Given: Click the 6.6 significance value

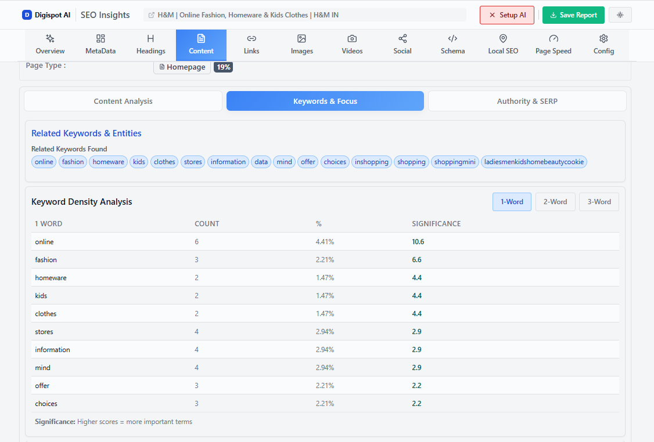Looking at the screenshot, I should coord(416,259).
